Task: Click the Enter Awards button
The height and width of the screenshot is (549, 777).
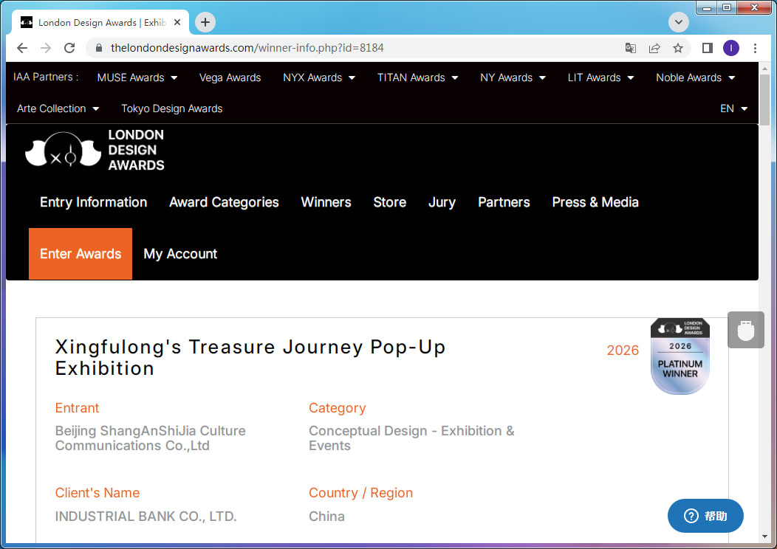Action: pyautogui.click(x=81, y=253)
